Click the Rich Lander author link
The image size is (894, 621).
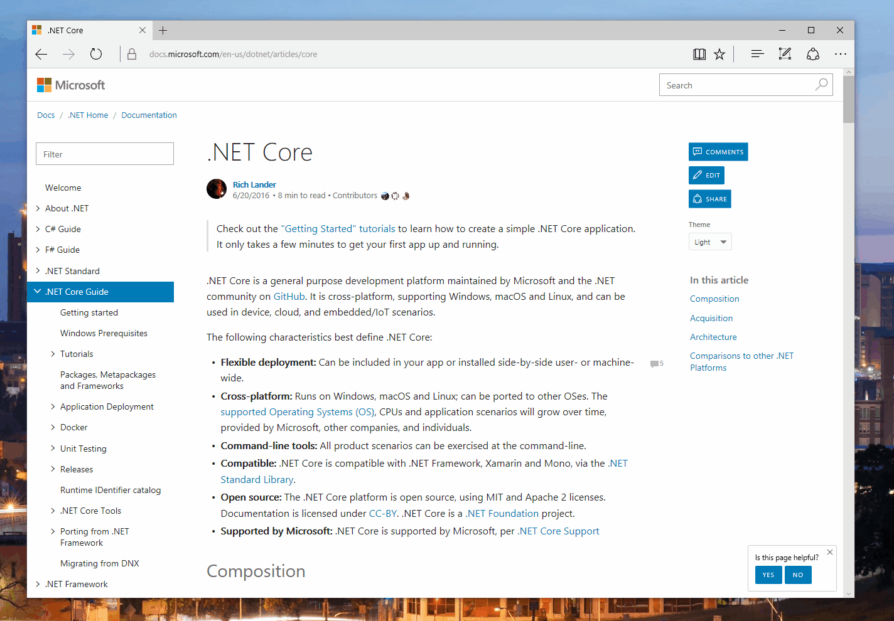(254, 184)
